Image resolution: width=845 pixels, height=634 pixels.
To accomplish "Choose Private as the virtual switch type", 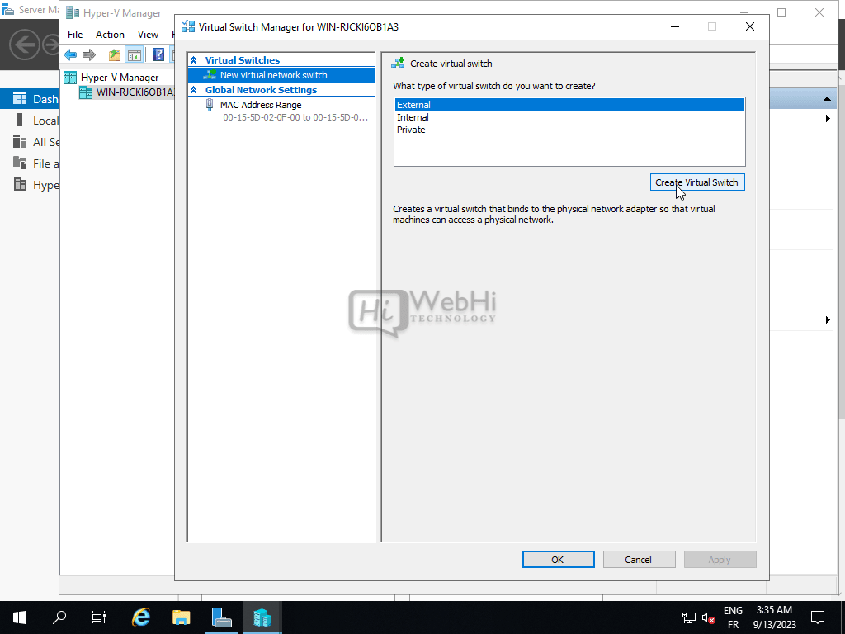I will [x=411, y=130].
